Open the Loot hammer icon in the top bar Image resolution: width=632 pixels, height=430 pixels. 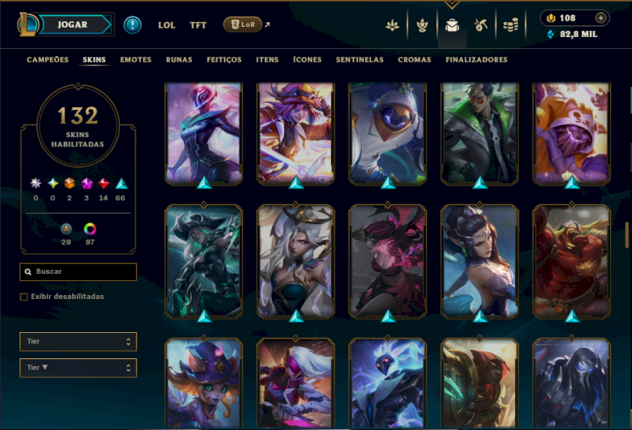pos(480,25)
